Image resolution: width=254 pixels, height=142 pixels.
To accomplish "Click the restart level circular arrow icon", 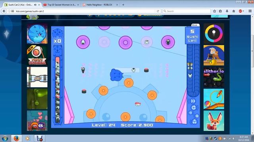I will click(x=193, y=107).
